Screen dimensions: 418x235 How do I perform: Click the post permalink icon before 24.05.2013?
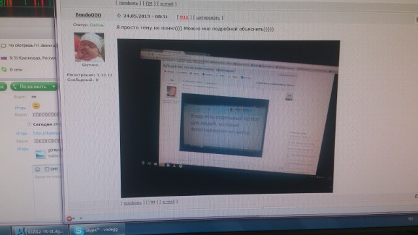coord(119,16)
